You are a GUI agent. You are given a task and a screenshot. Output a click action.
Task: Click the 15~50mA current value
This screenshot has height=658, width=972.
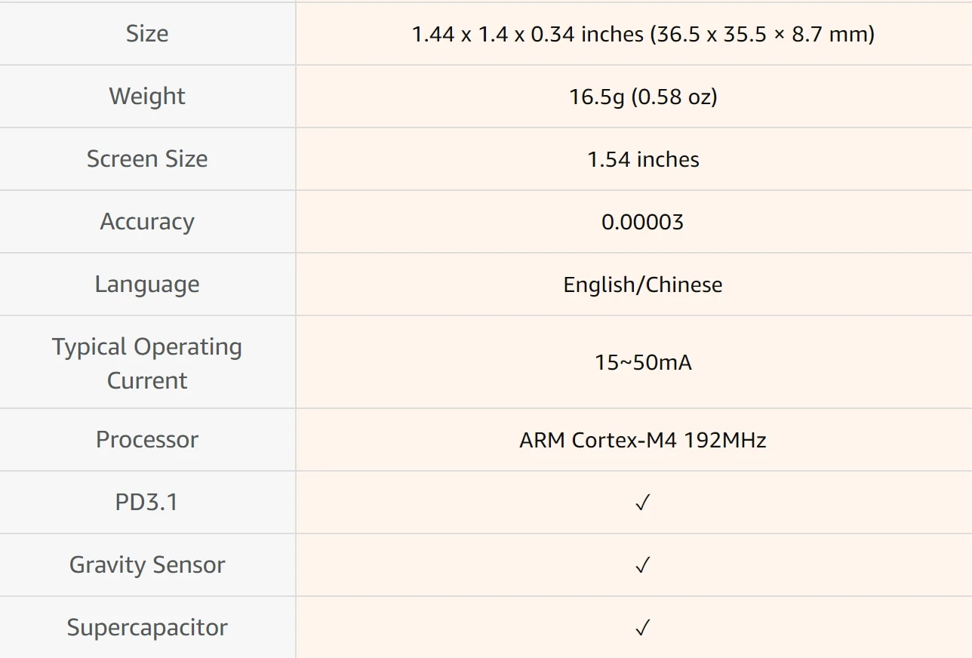(x=643, y=362)
